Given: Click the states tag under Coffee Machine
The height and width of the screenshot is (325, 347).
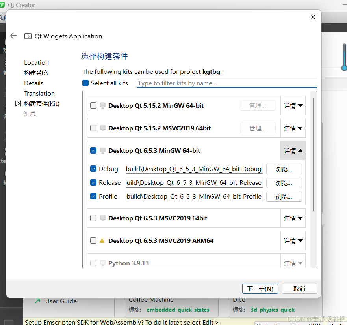Looking at the screenshot, I should [x=202, y=310].
